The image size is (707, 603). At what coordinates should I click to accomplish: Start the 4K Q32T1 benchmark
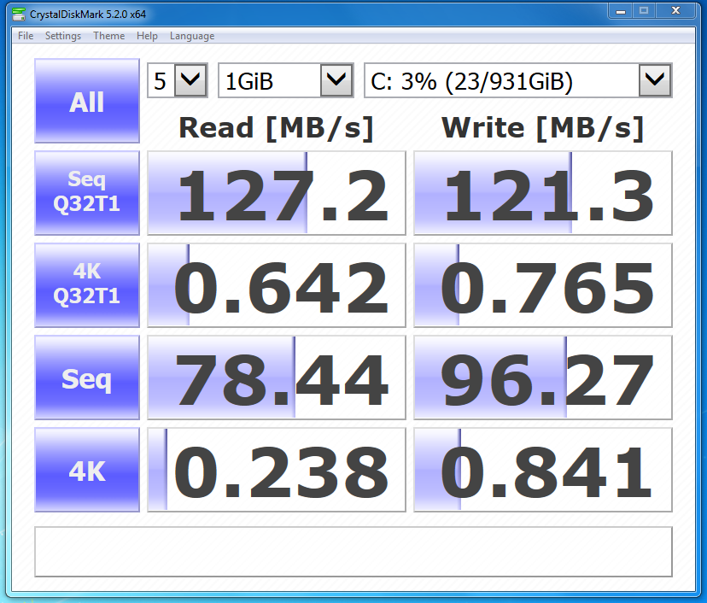point(87,285)
